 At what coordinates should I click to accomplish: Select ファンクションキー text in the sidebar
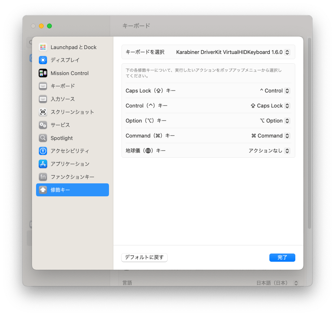[73, 177]
